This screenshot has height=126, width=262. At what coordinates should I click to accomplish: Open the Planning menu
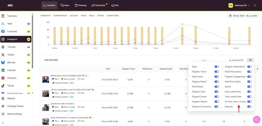[80, 5]
